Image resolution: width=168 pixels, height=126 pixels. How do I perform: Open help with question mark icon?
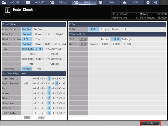tap(164, 2)
